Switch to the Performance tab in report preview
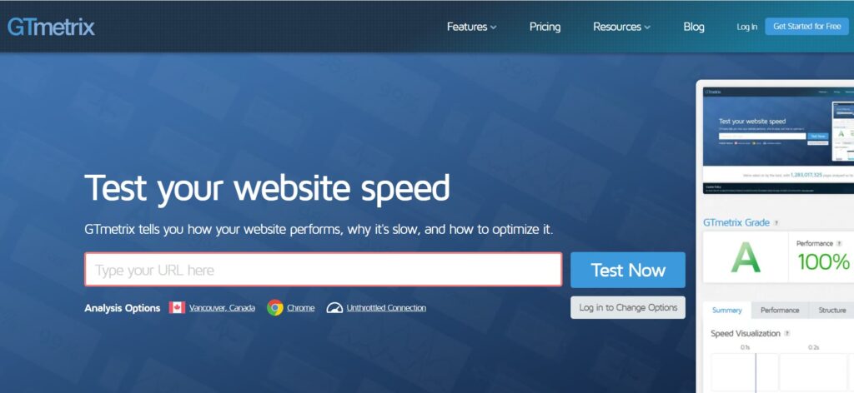The width and height of the screenshot is (854, 393). coord(780,310)
